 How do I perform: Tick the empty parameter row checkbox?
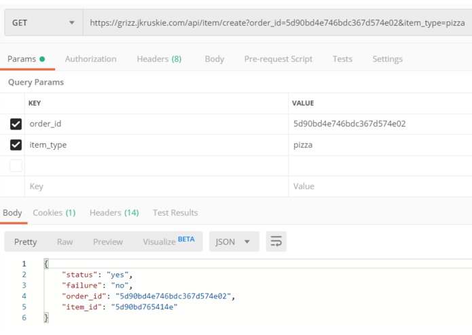(16, 165)
